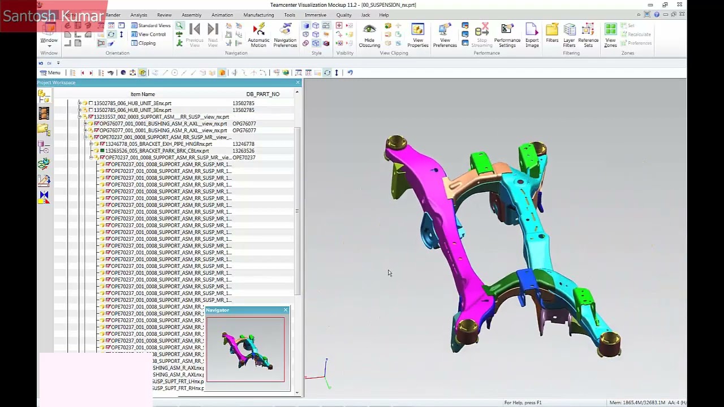Click the folder structure icon in sidebar

pyautogui.click(x=44, y=130)
